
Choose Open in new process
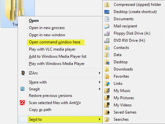tap(47, 28)
